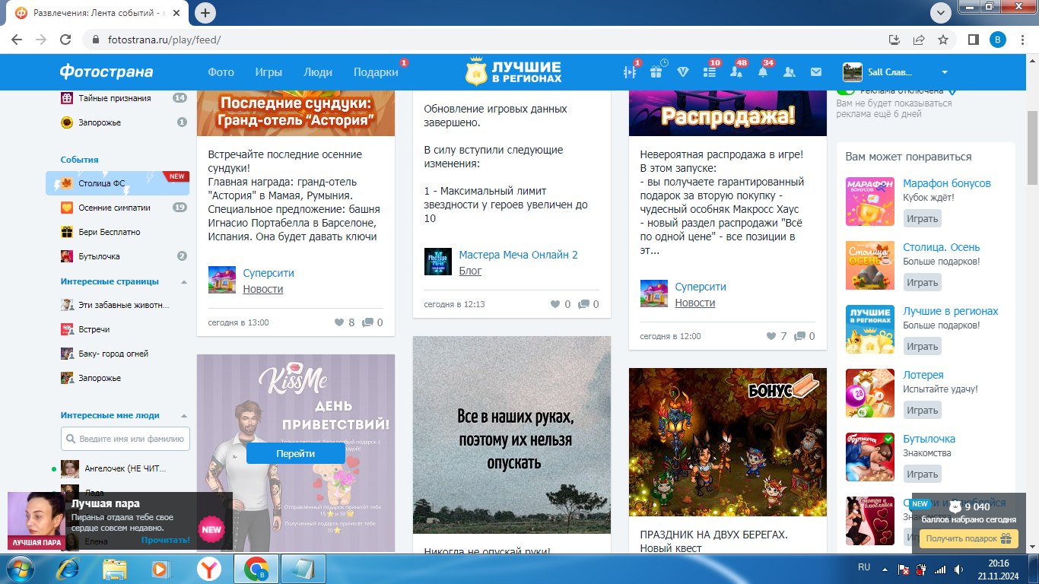This screenshot has width=1039, height=584.
Task: Open the friends icon in the header
Action: pyautogui.click(x=790, y=72)
